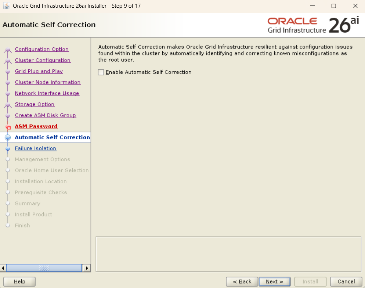Navigate to Cluster Node Information step

tap(47, 82)
